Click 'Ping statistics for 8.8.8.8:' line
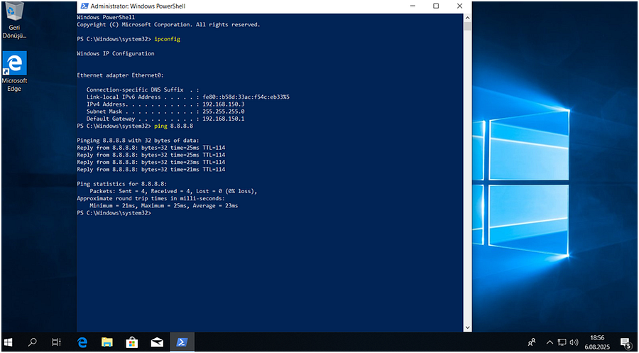 (x=122, y=184)
